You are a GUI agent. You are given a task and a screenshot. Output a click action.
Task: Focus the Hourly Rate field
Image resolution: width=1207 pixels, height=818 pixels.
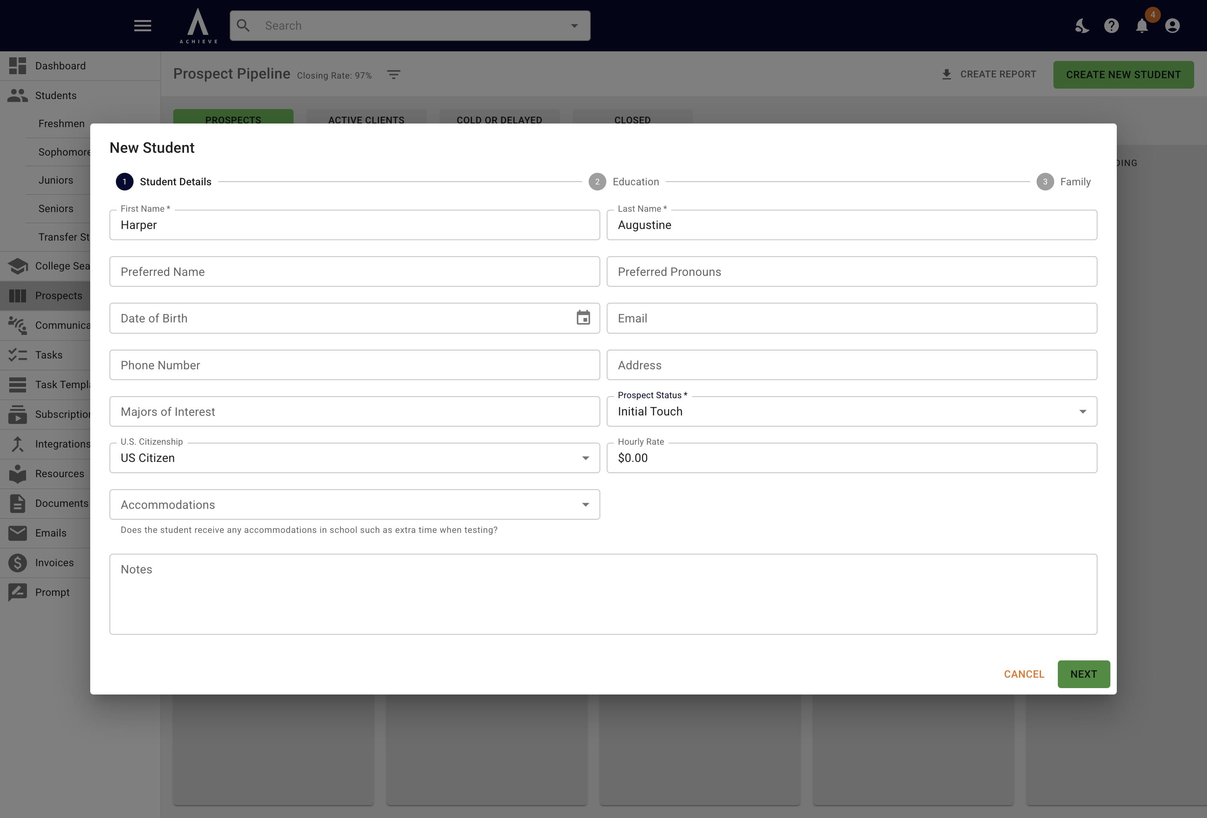point(852,458)
